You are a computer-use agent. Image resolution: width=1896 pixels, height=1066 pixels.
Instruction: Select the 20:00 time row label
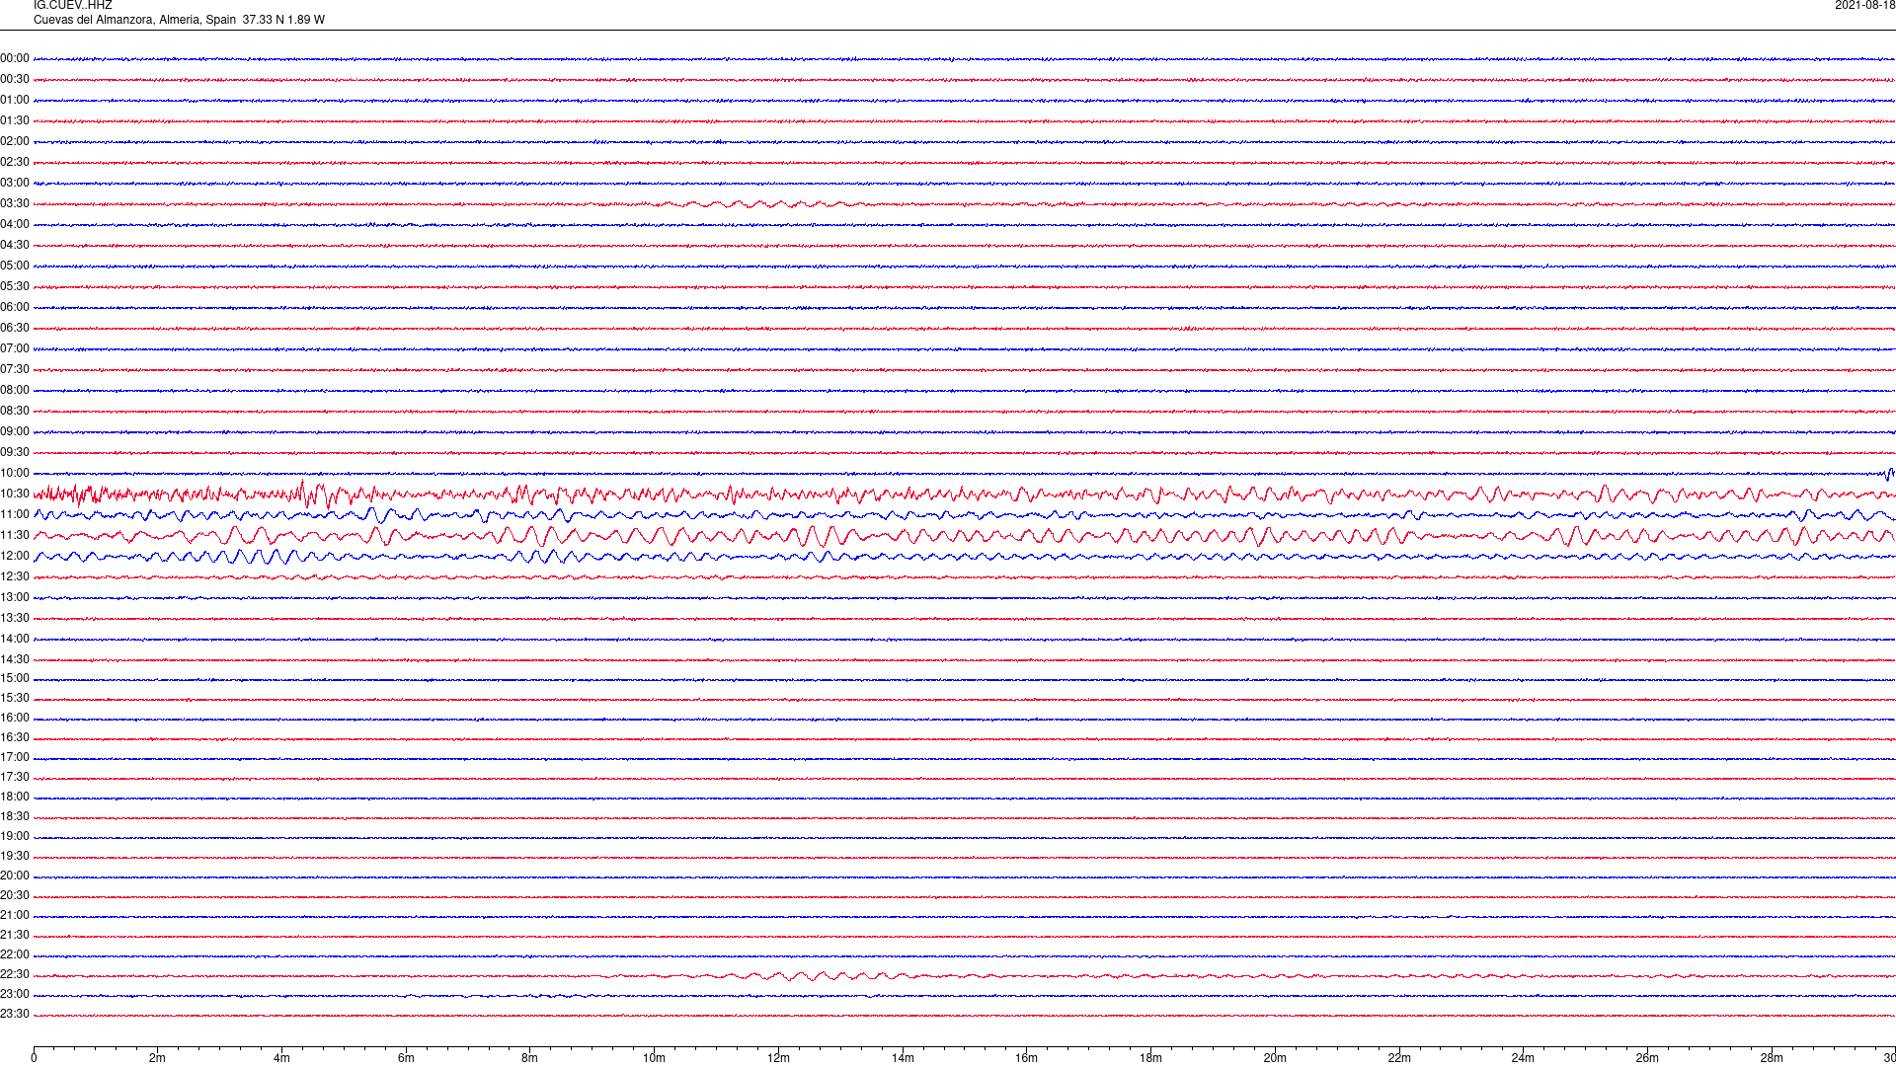click(15, 876)
